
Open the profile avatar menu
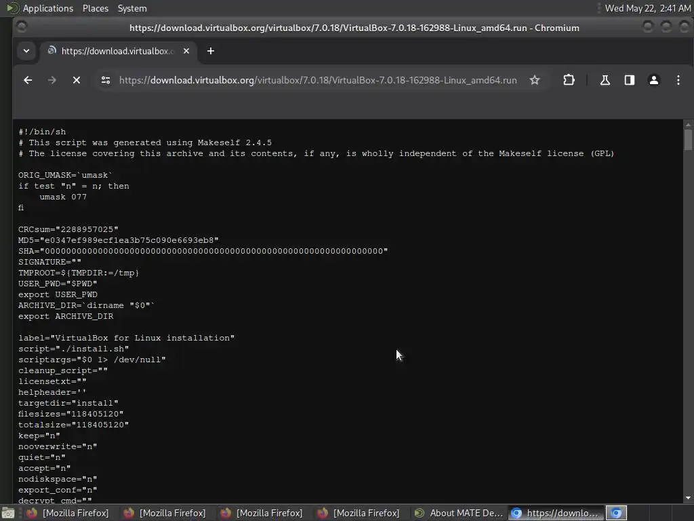coord(654,80)
